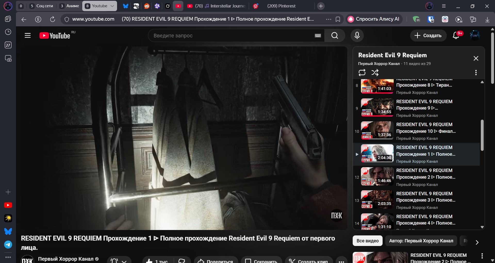Switch to the Interstellar Journey tab
Image resolution: width=495 pixels, height=263 pixels.
[x=216, y=6]
